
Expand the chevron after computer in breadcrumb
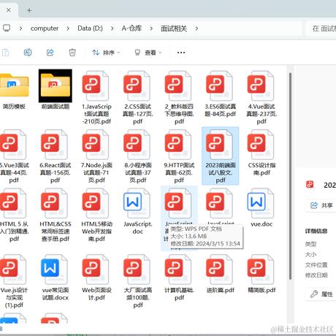pos(68,28)
